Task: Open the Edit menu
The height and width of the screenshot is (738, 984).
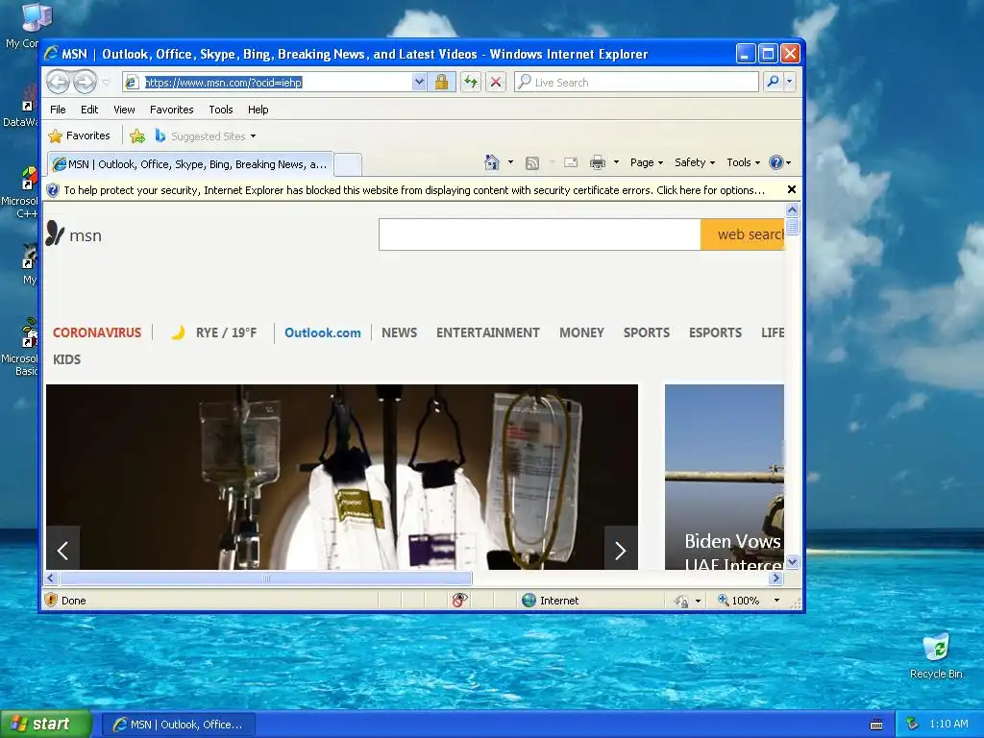Action: (89, 110)
